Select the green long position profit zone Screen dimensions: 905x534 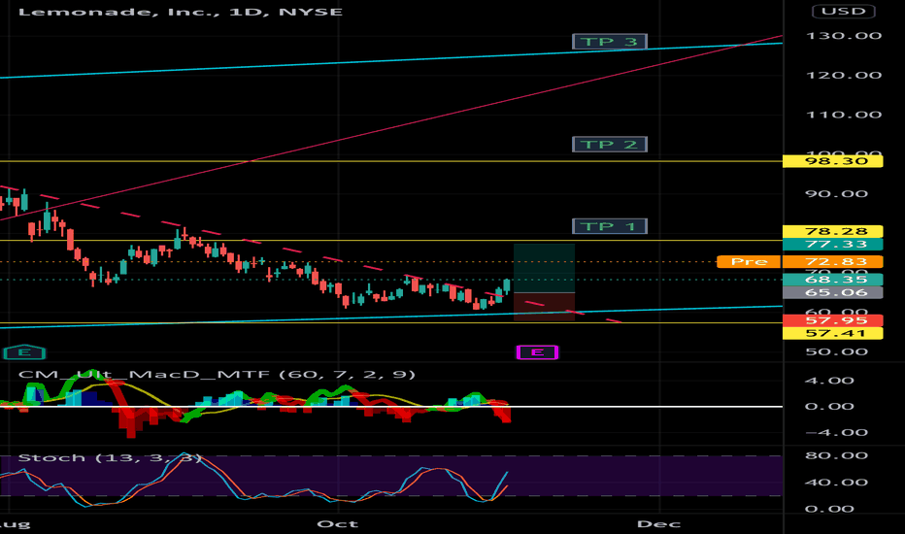(545, 268)
